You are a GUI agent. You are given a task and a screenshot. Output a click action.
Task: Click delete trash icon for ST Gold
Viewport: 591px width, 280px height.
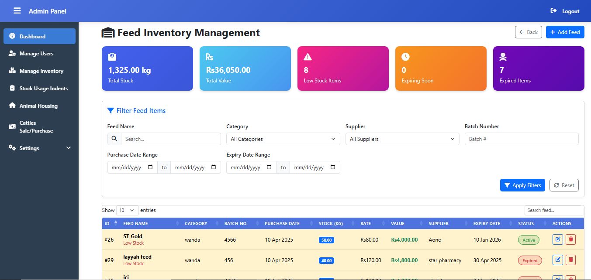570,239
